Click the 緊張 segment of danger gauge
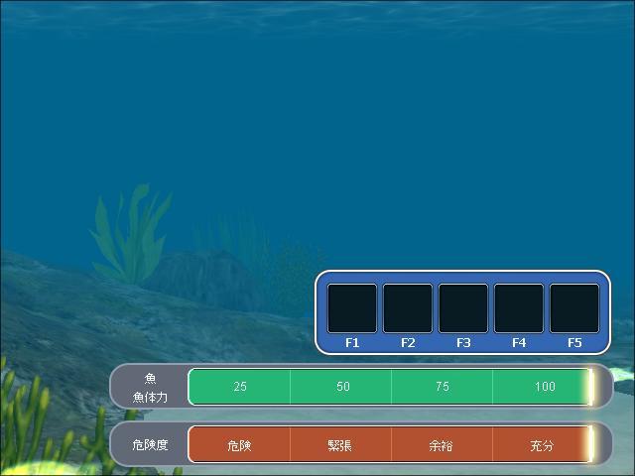The width and height of the screenshot is (635, 476). click(x=340, y=445)
